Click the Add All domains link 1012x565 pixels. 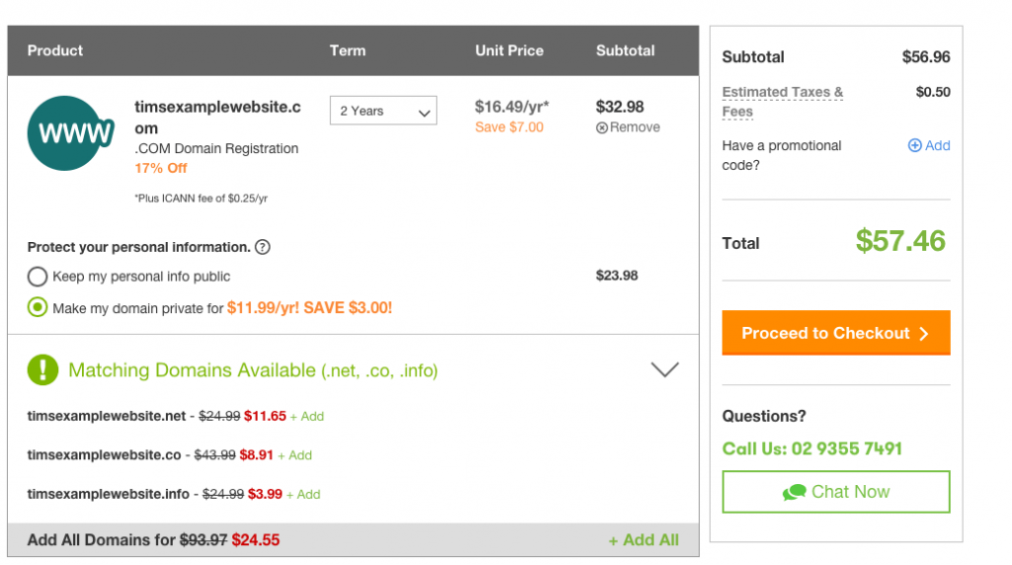click(x=643, y=540)
